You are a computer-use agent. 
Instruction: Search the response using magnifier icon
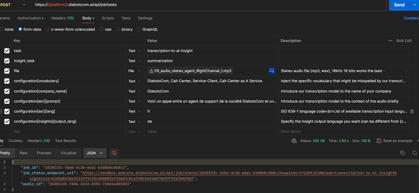(415, 153)
